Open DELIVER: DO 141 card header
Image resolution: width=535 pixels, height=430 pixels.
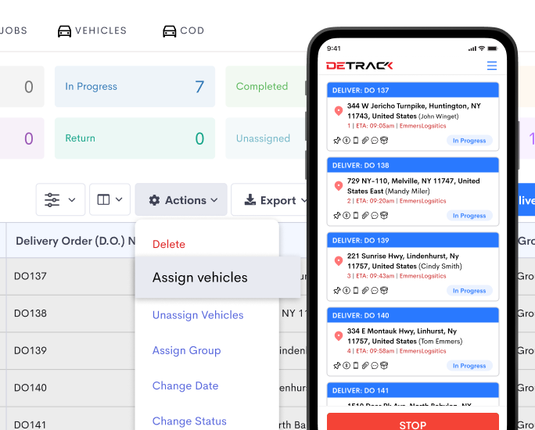[x=413, y=390]
